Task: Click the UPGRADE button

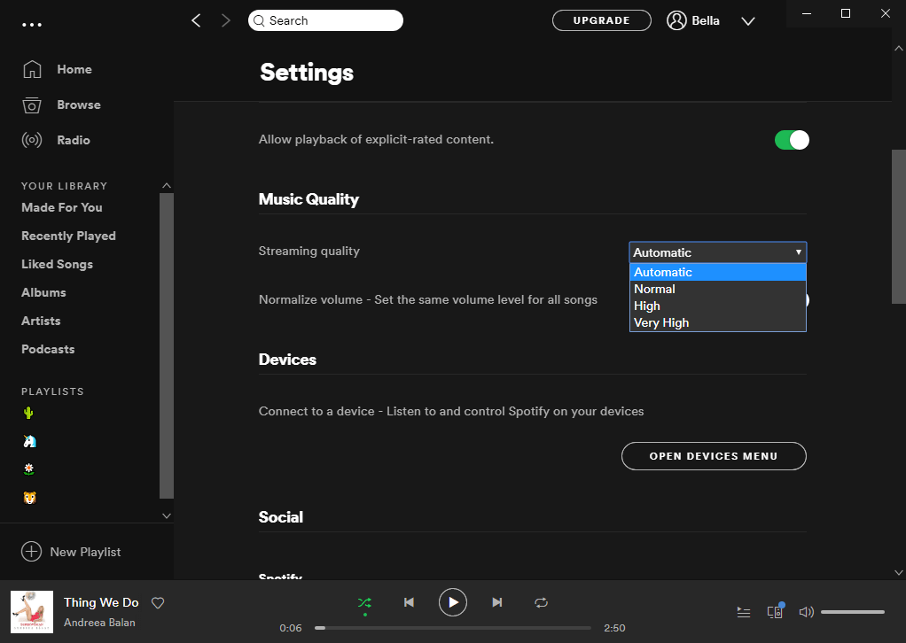Action: (601, 19)
